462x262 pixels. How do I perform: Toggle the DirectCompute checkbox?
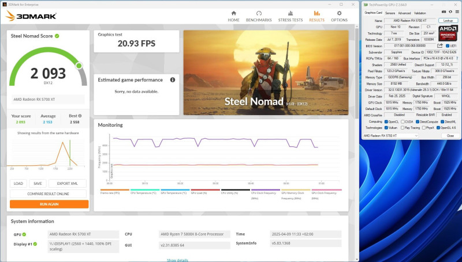point(417,121)
